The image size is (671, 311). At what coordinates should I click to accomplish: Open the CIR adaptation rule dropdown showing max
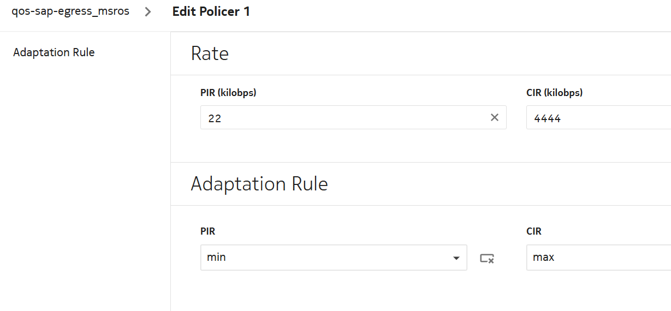[x=598, y=257]
